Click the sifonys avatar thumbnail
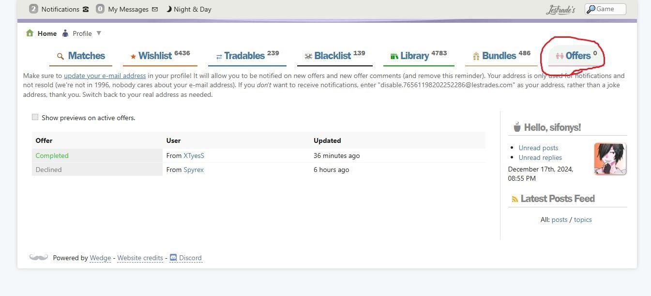Screen dimensions: 651x296 [x=610, y=158]
